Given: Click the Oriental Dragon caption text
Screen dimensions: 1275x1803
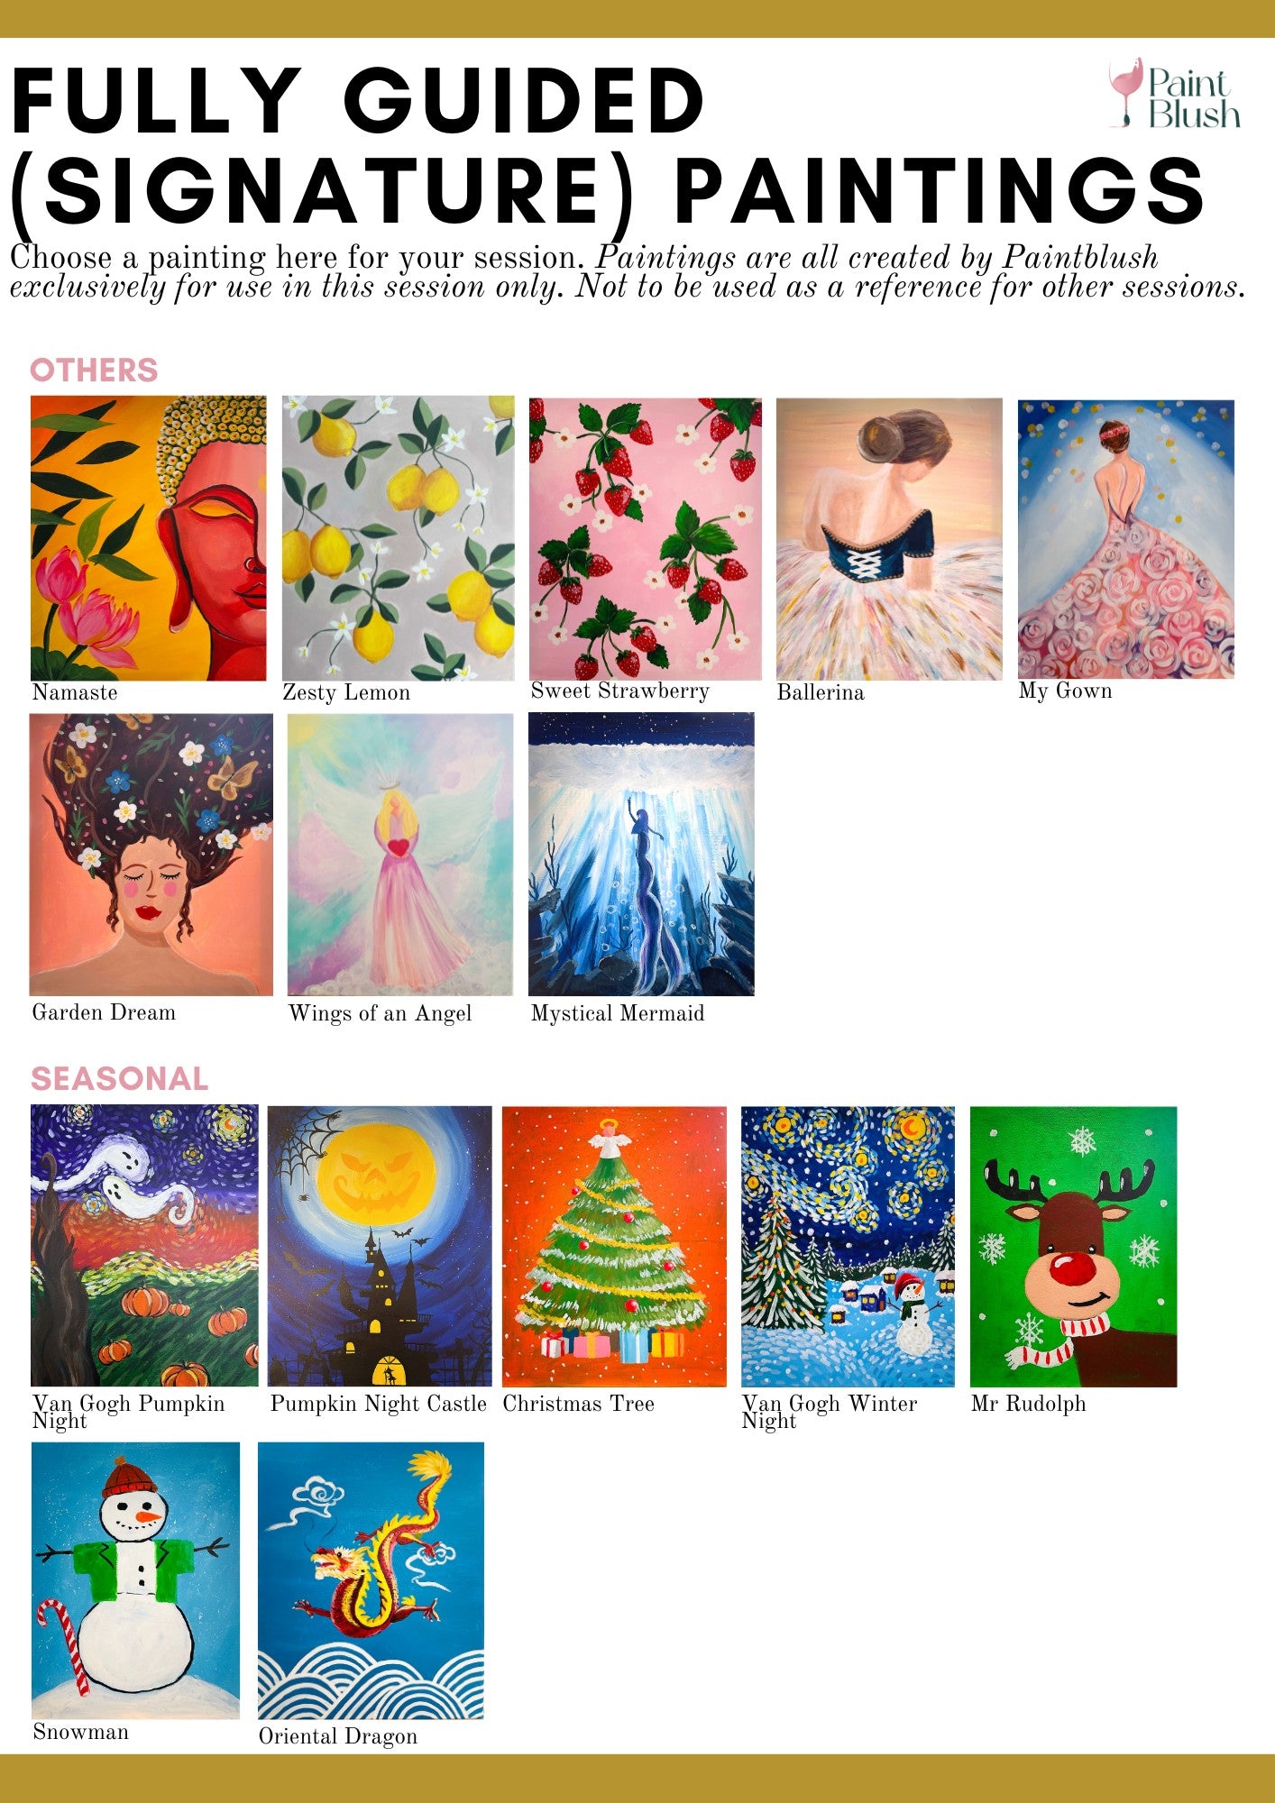Looking at the screenshot, I should click(338, 1737).
